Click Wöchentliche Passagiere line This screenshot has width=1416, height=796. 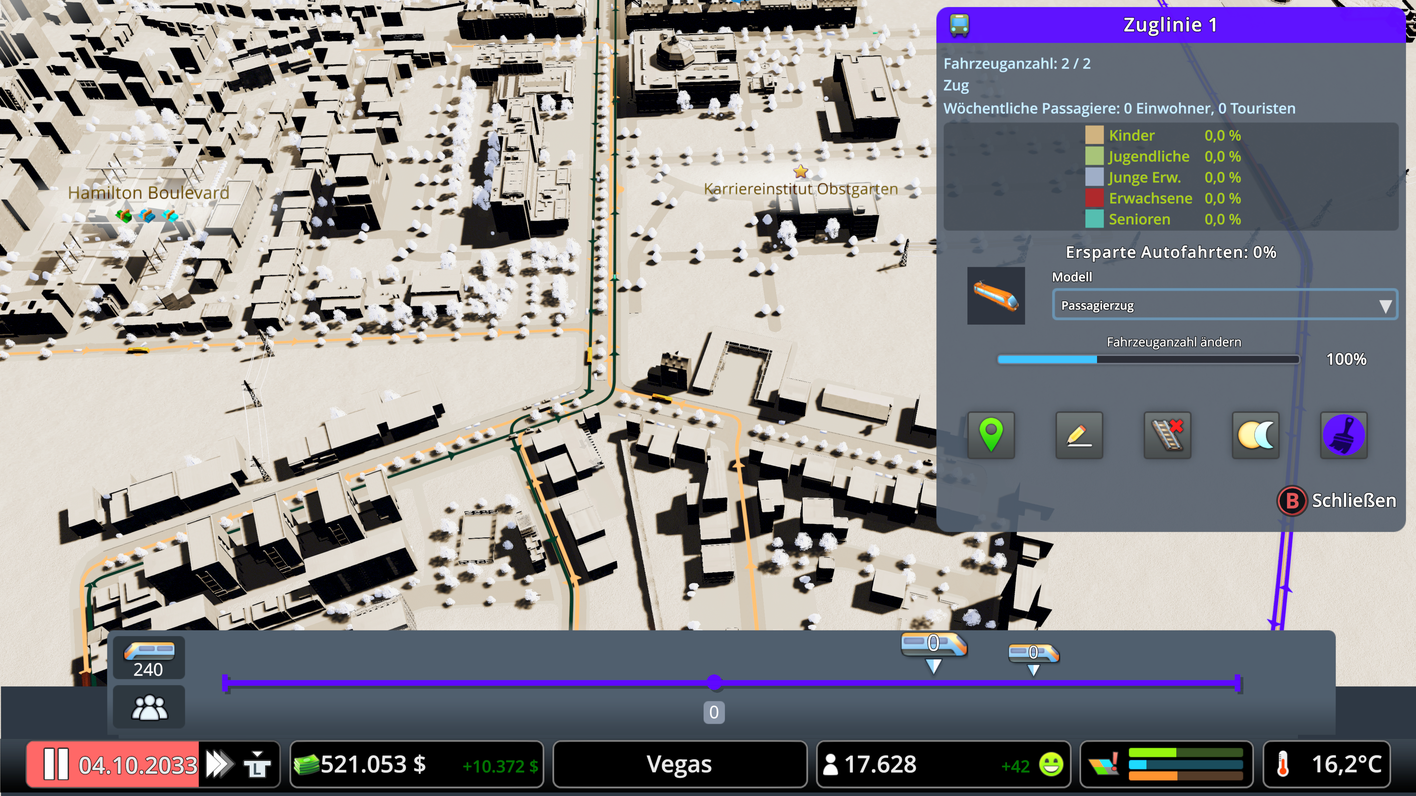(1119, 108)
